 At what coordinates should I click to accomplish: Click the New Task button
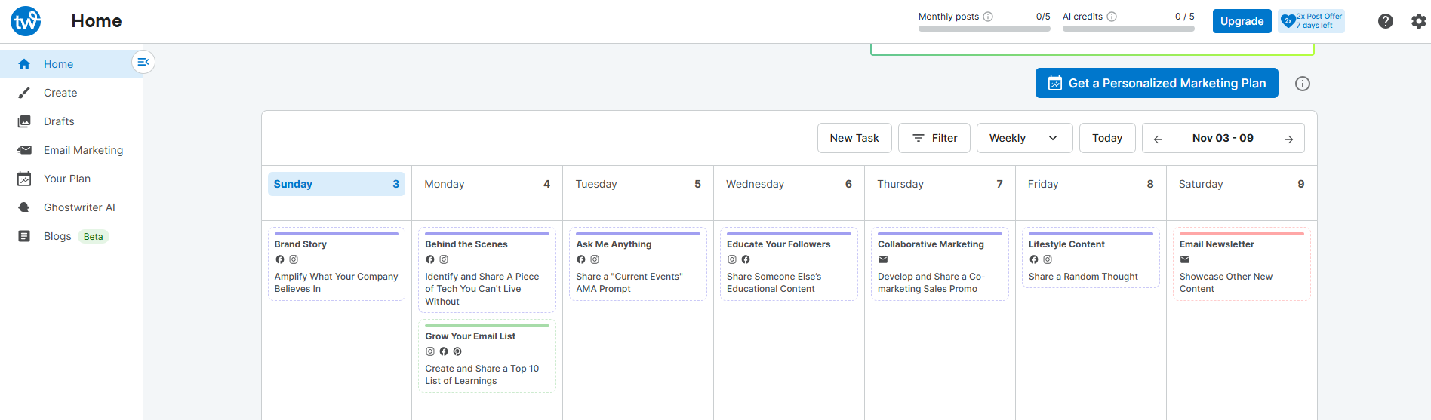pyautogui.click(x=854, y=138)
